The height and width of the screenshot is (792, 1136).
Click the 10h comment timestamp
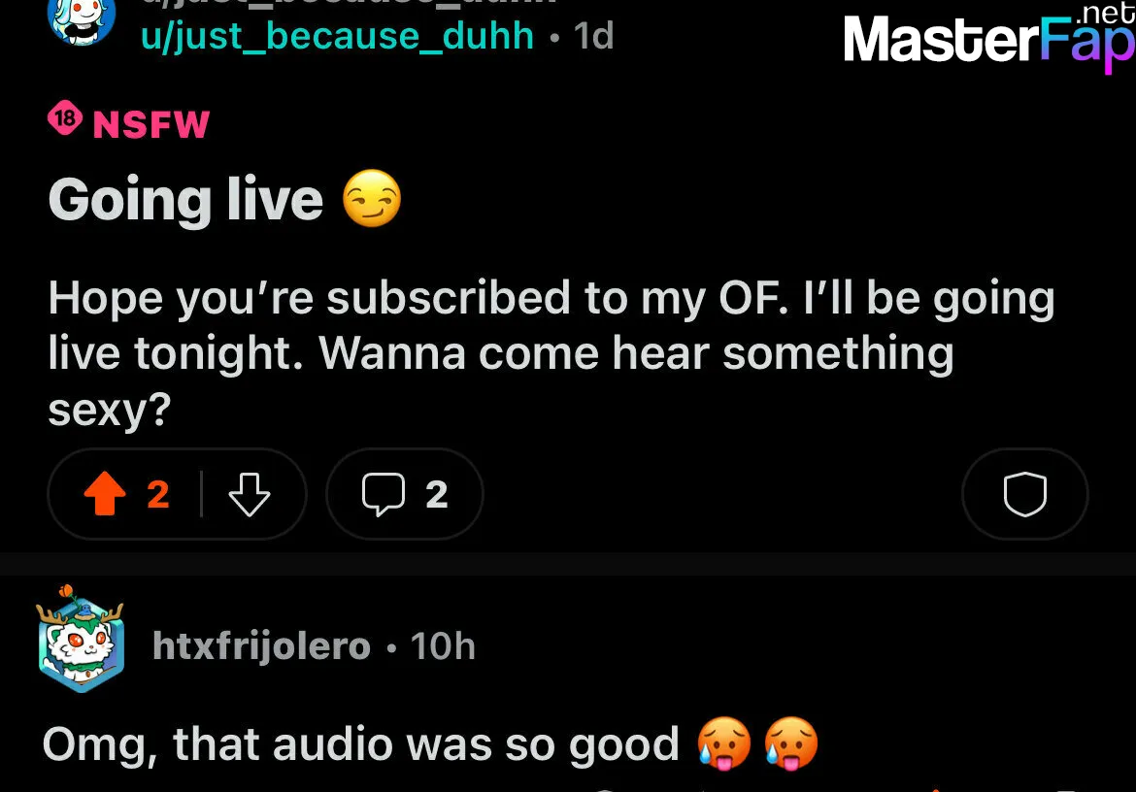click(443, 645)
